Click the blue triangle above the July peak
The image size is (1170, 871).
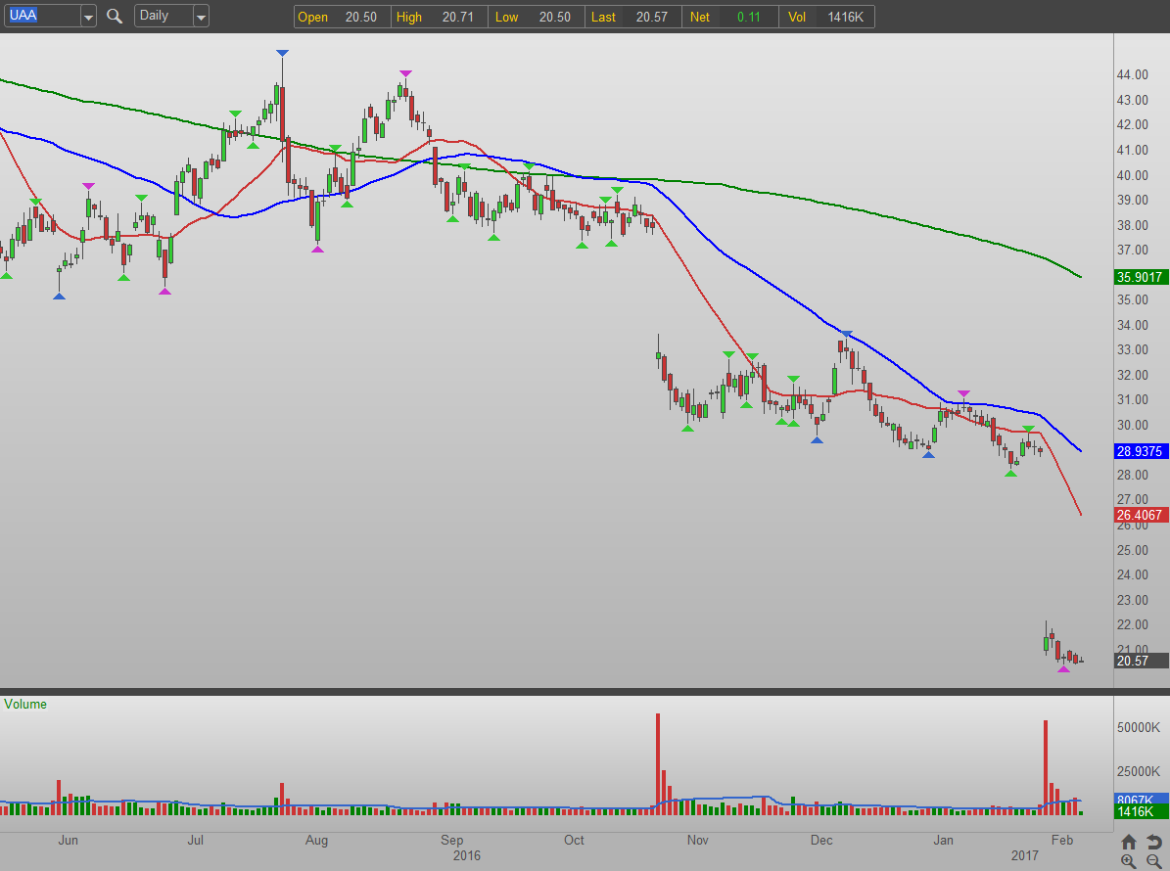pyautogui.click(x=282, y=52)
